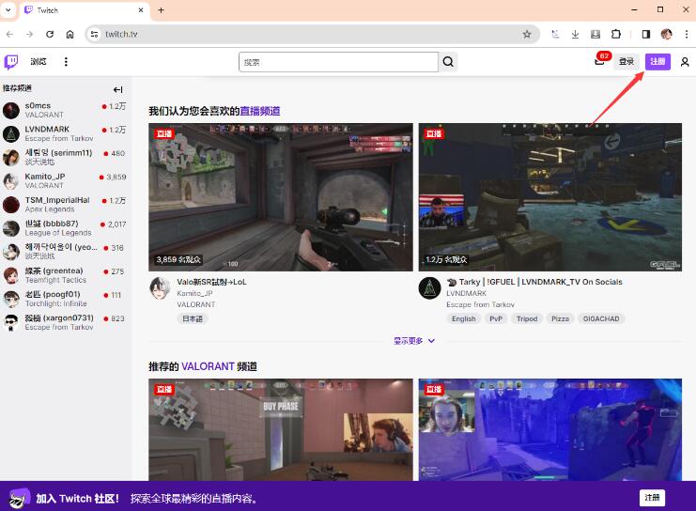View site information icon in address bar
This screenshot has width=696, height=511.
point(94,34)
